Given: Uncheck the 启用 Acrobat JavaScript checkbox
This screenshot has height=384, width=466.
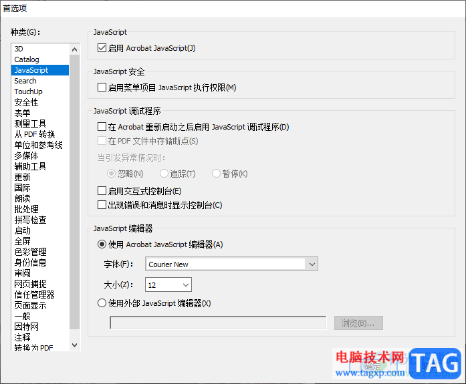Looking at the screenshot, I should (x=102, y=48).
